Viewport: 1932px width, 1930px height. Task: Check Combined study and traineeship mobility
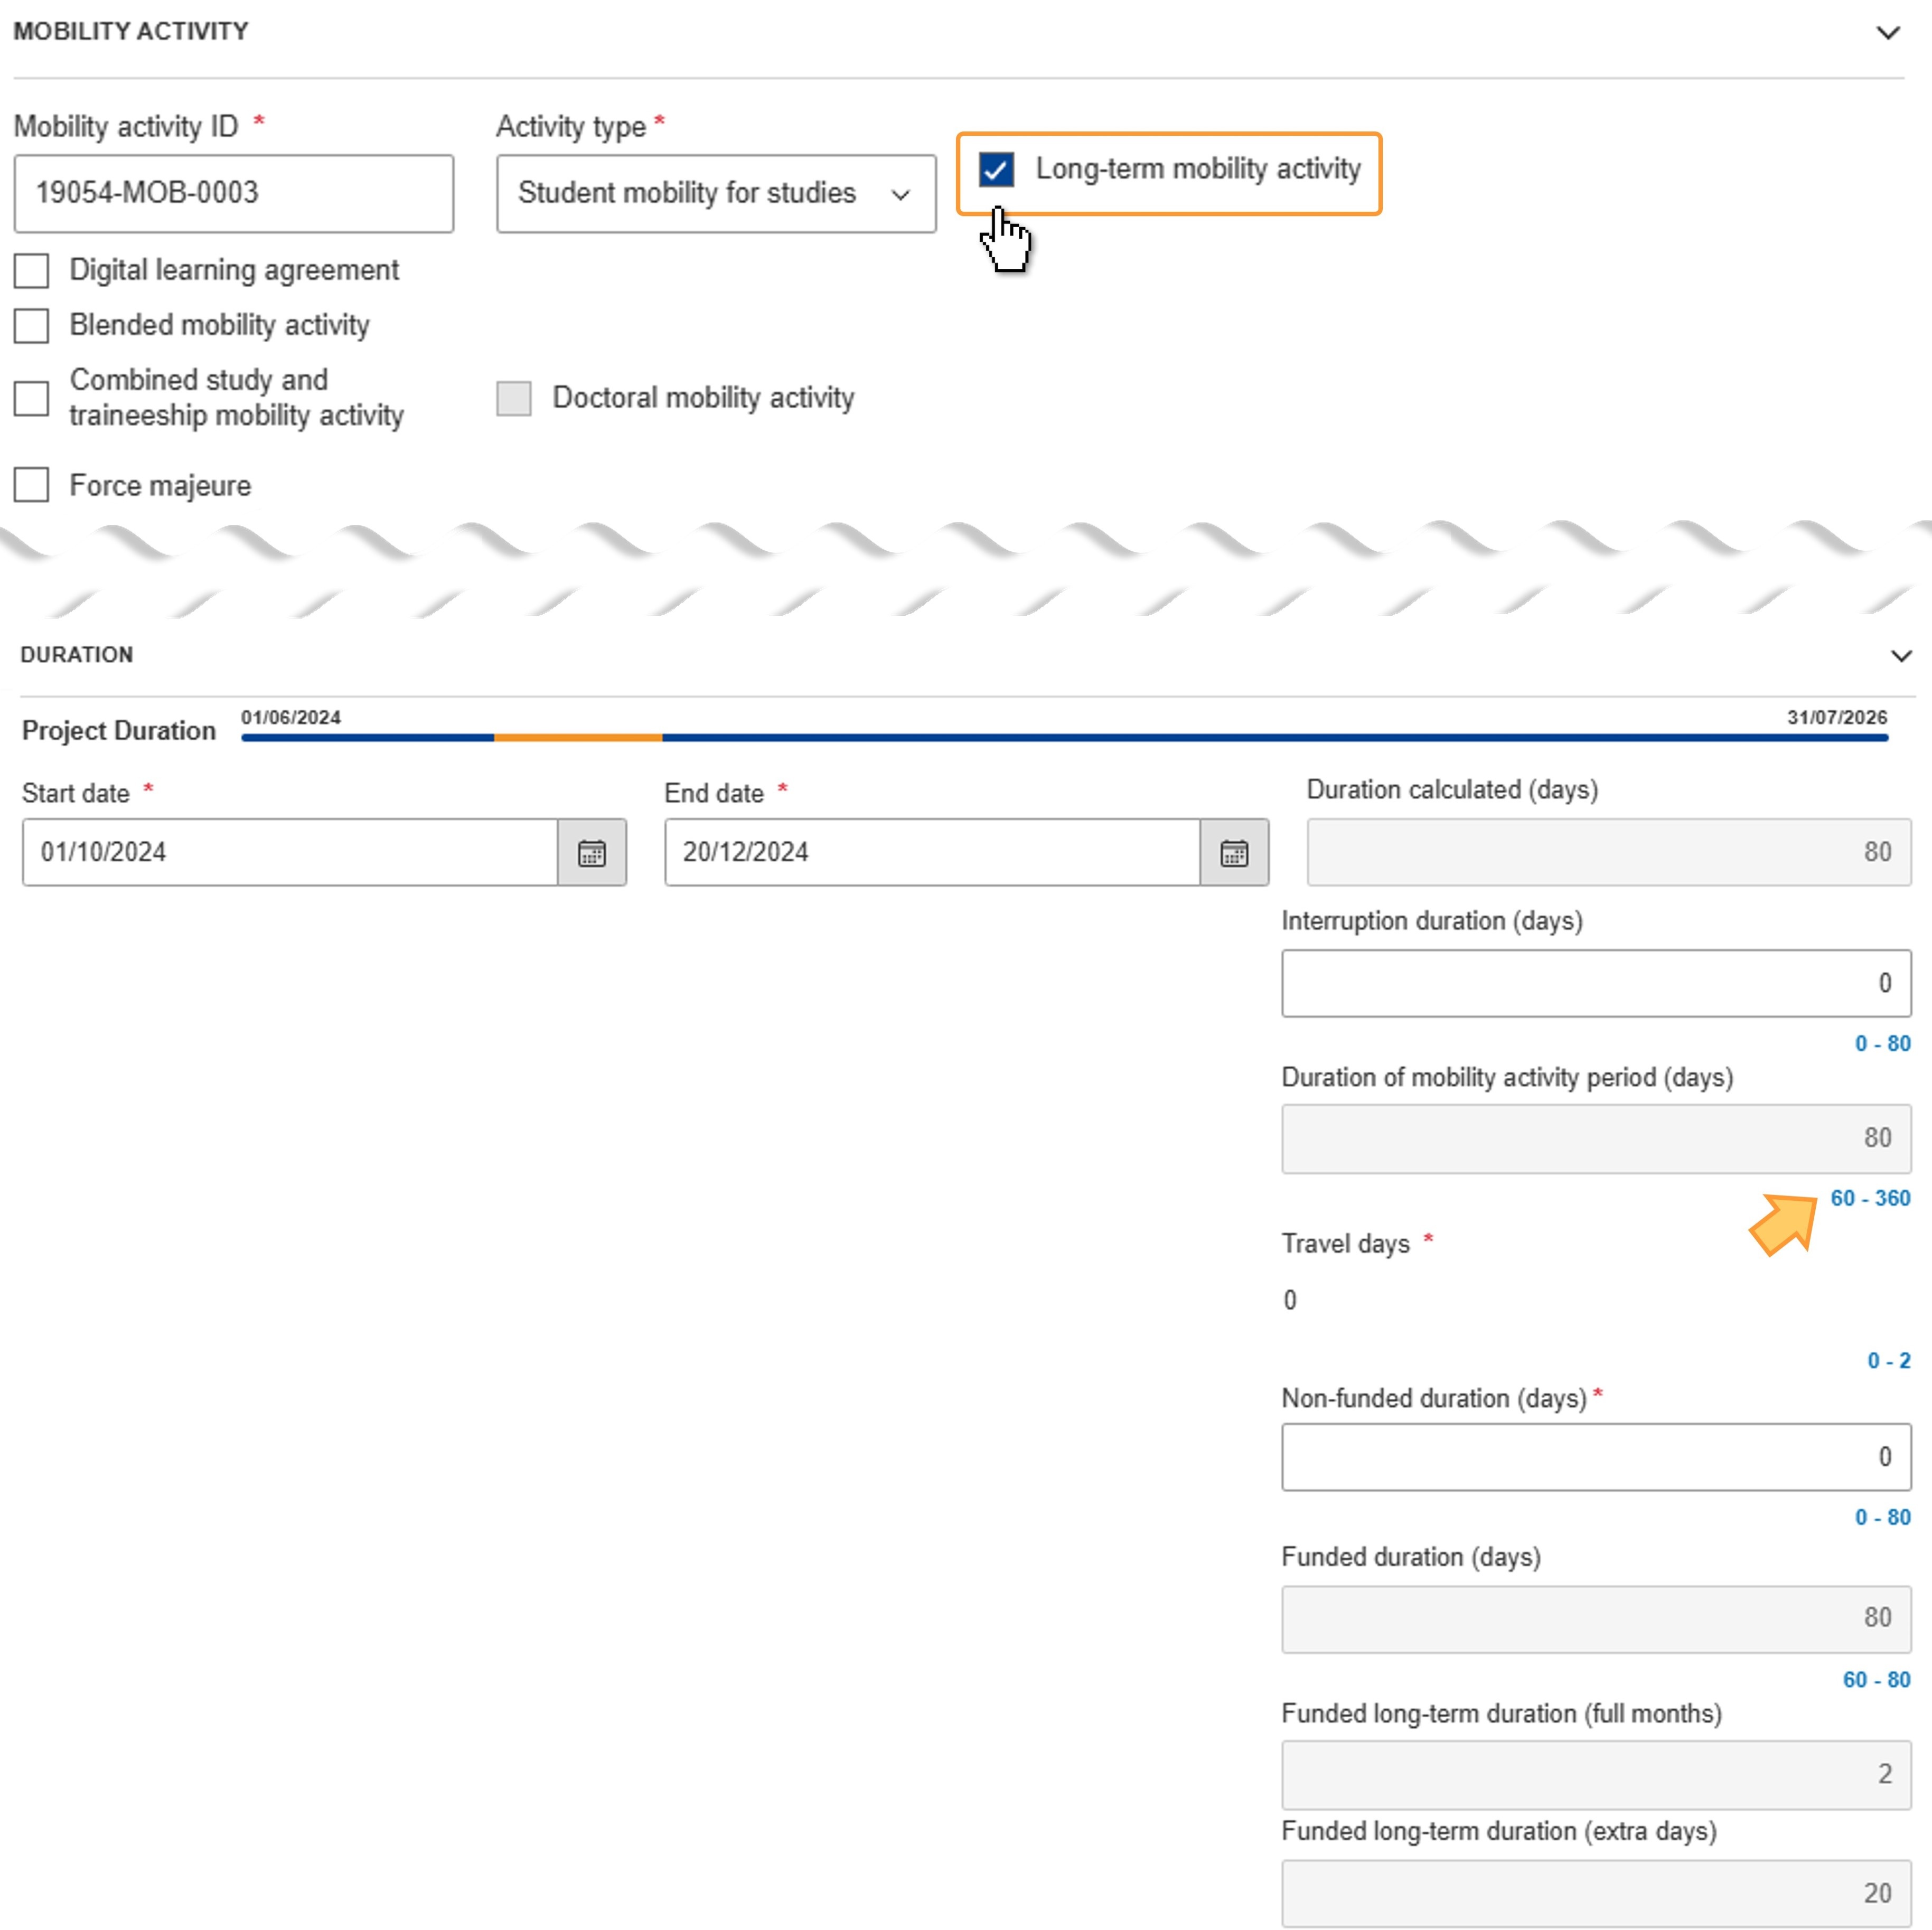coord(31,398)
